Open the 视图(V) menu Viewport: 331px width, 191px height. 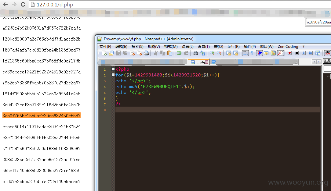point(154,47)
